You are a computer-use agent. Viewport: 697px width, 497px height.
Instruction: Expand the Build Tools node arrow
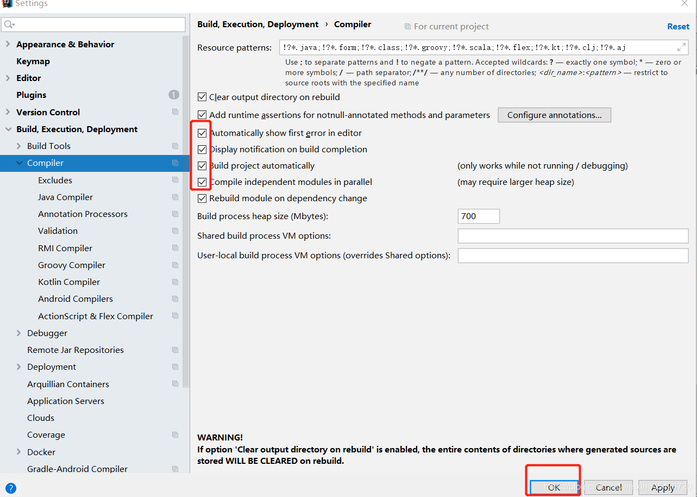(18, 146)
